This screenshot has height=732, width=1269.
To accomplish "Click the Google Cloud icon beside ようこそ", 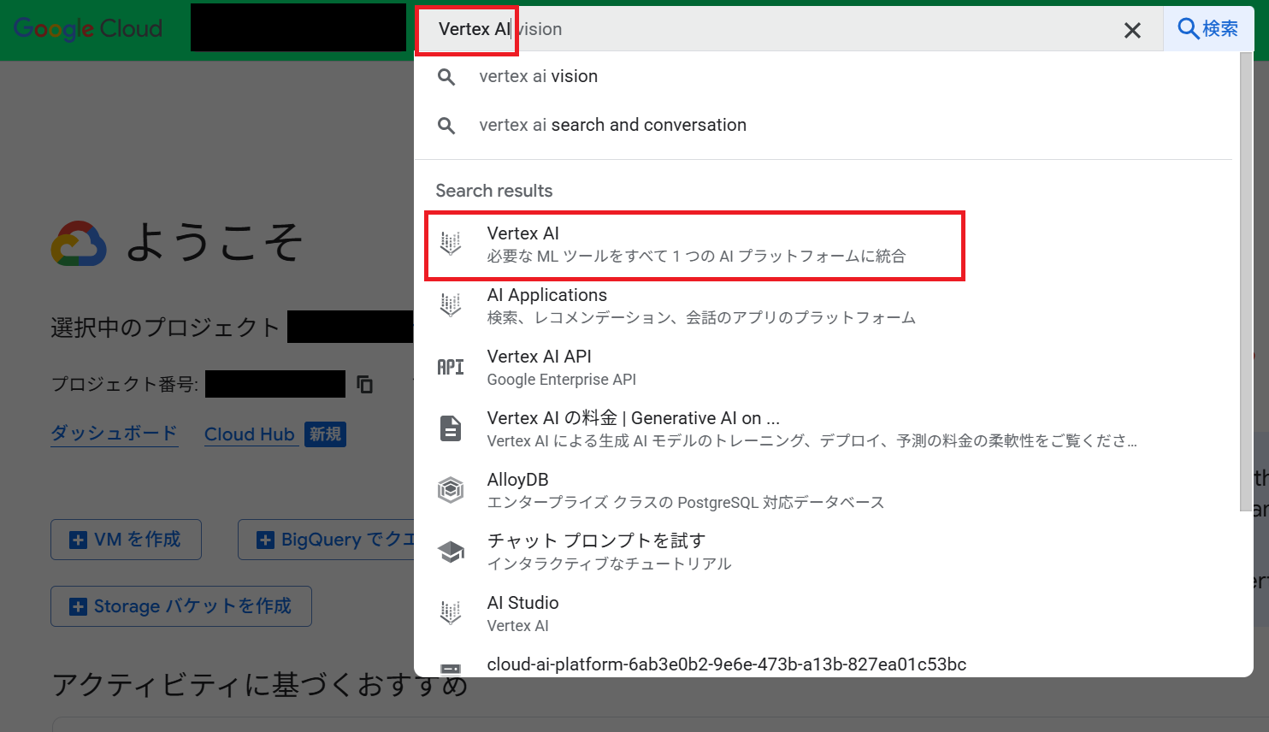I will (79, 243).
